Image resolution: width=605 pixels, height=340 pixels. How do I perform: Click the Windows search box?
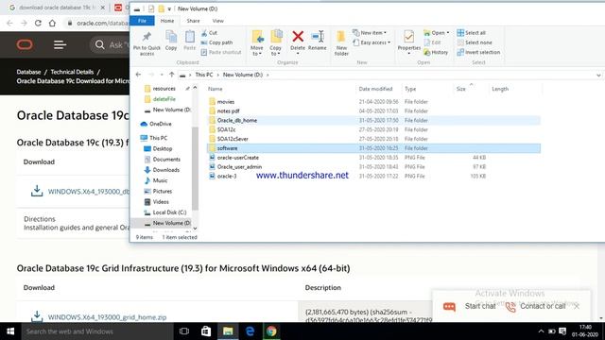(97, 331)
